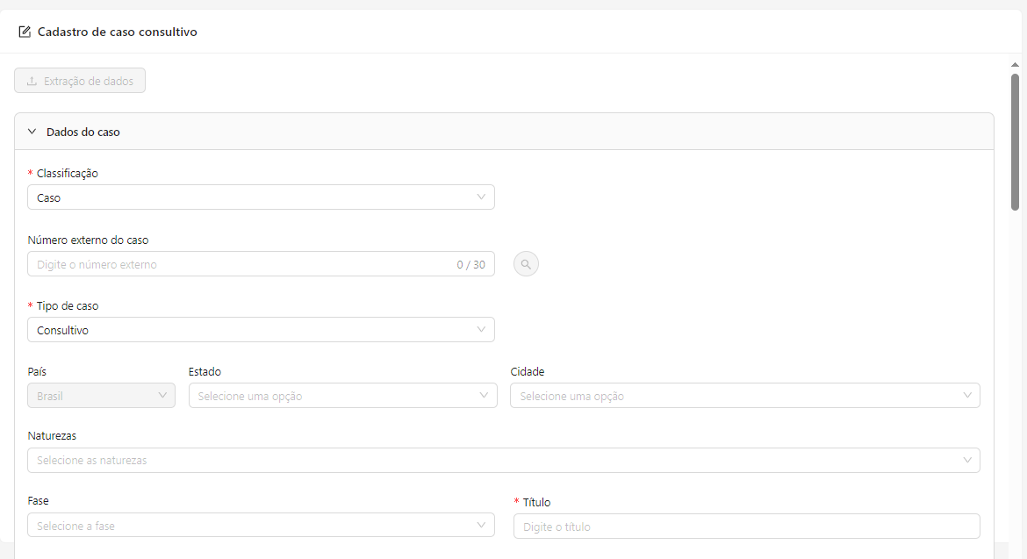Screen dimensions: 1027x559
Task: Click the scrollbar up arrow
Action: [x=1015, y=65]
